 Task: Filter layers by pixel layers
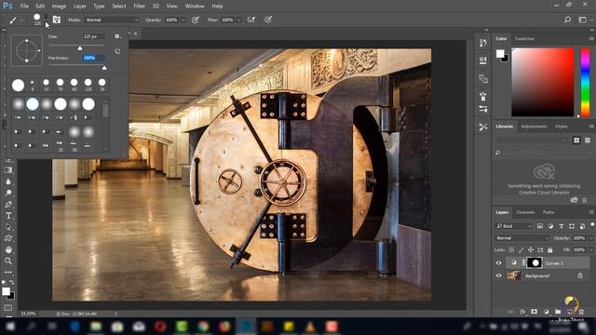(x=540, y=226)
